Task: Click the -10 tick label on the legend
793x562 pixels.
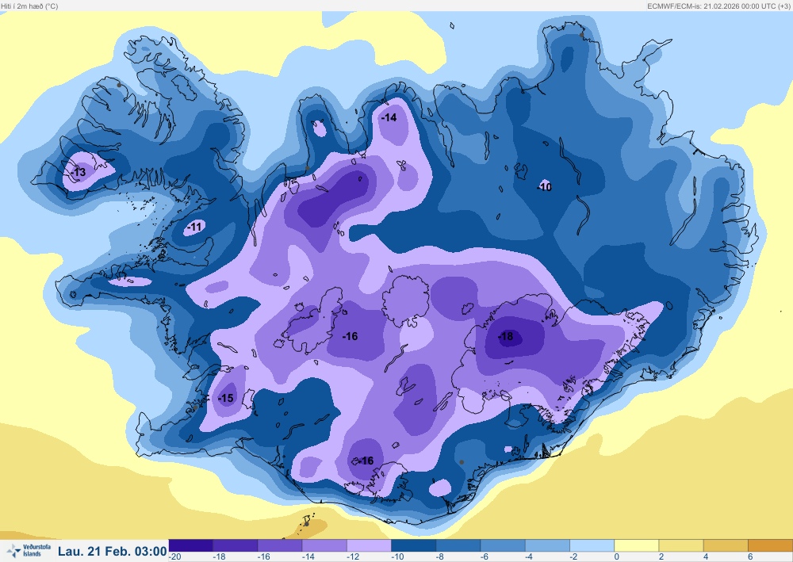Action: pyautogui.click(x=397, y=557)
